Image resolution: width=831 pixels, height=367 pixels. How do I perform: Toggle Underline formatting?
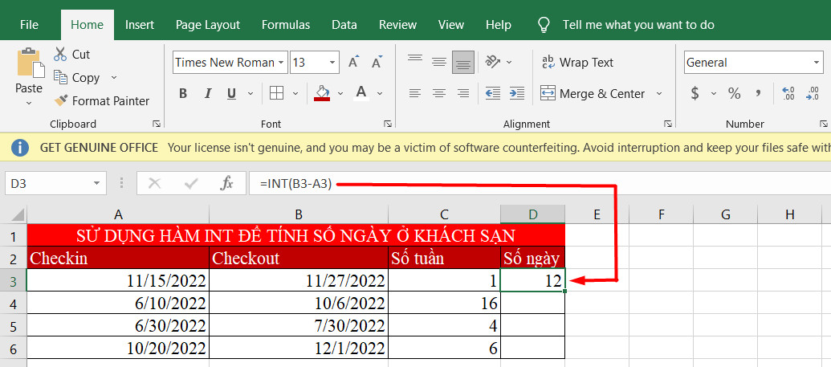point(231,94)
